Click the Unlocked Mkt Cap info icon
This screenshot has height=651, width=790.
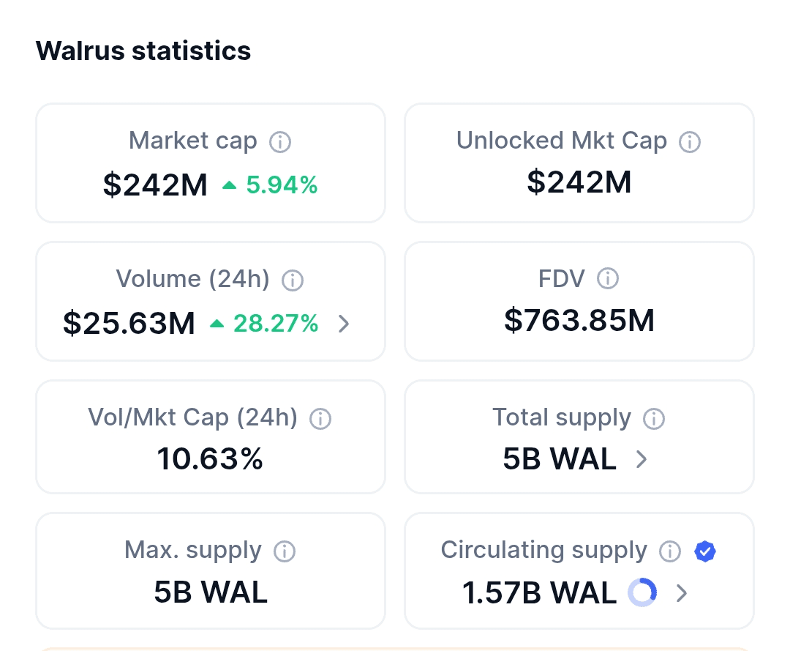click(689, 141)
